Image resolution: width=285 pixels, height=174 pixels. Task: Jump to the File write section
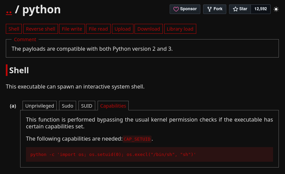click(72, 29)
